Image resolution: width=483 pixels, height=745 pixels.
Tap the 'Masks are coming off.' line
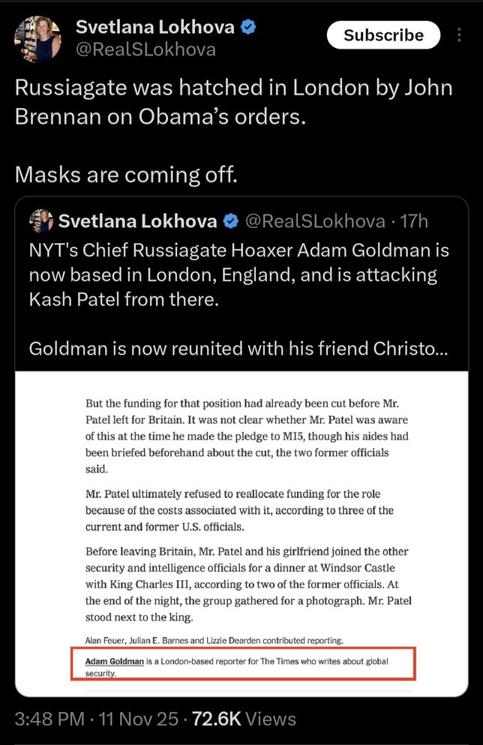click(x=126, y=175)
